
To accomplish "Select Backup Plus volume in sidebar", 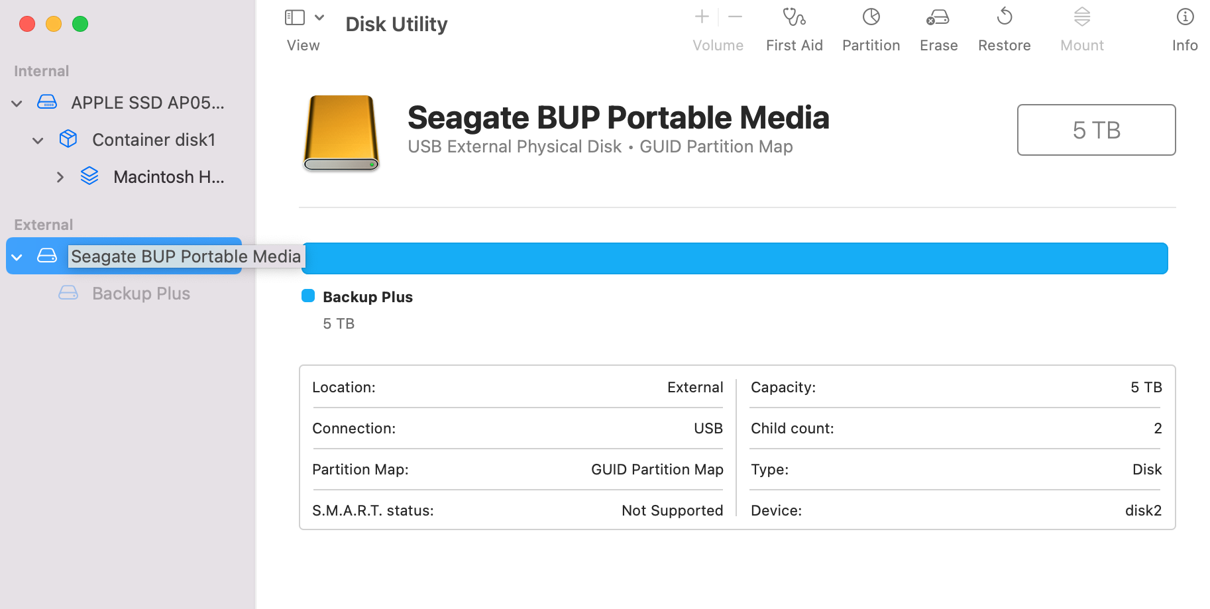I will point(140,294).
